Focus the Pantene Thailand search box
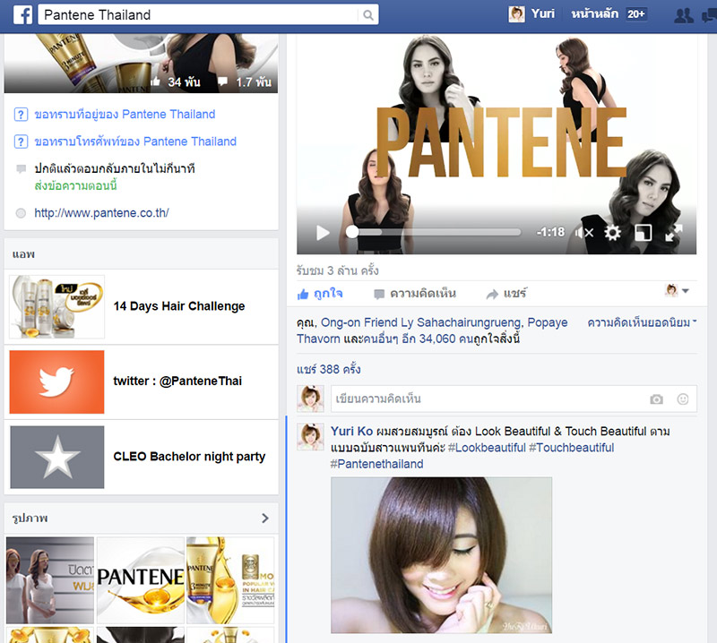717x643 pixels. coord(208,15)
